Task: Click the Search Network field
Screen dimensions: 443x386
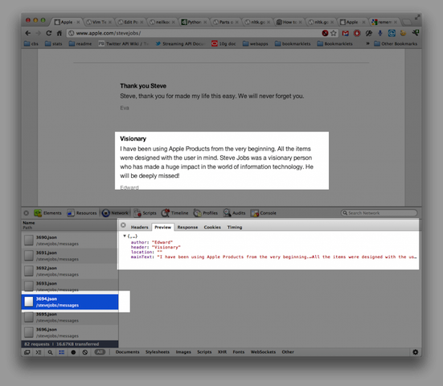Action: 379,213
